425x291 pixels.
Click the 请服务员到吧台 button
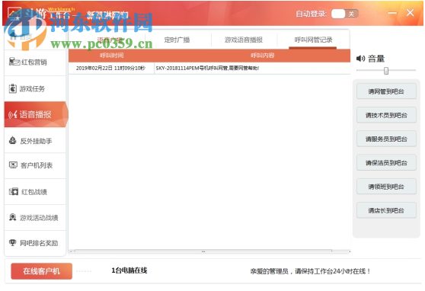(386, 139)
